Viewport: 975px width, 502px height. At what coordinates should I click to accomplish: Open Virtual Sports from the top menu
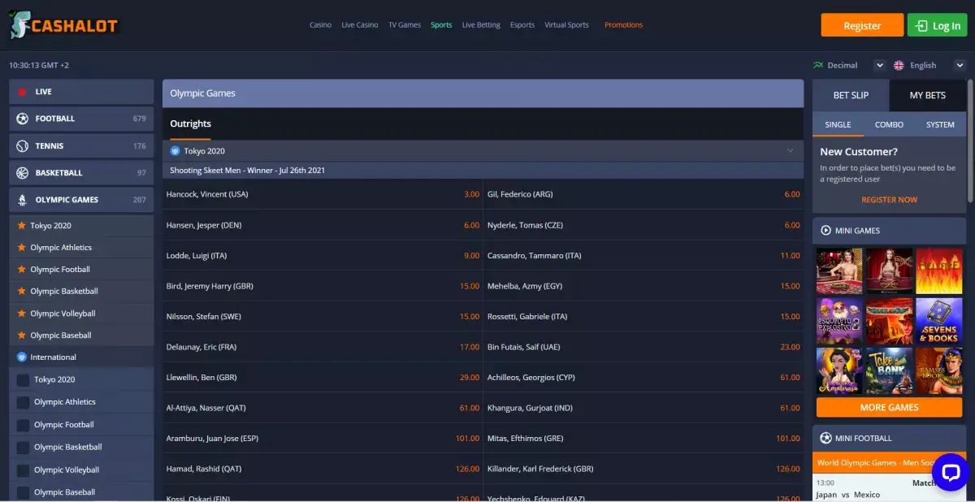tap(566, 25)
